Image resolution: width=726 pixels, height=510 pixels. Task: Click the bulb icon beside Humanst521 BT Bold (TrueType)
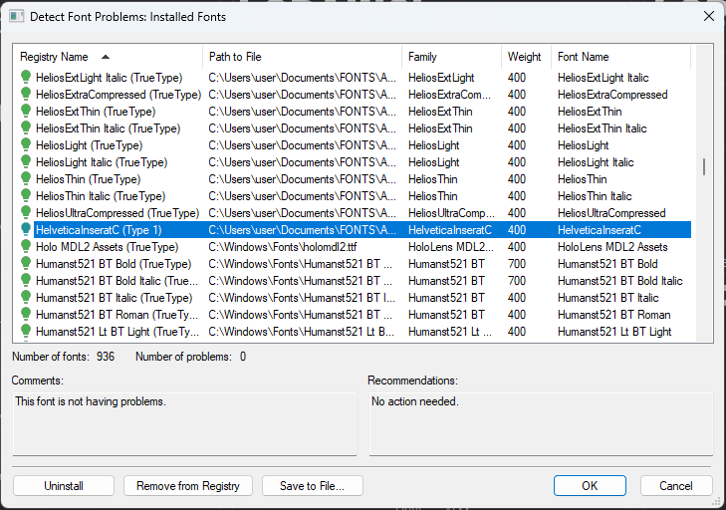tap(26, 264)
